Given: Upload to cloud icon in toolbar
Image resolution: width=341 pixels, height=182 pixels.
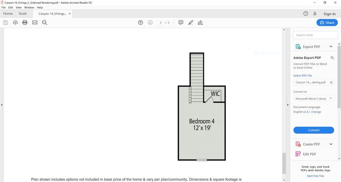Looking at the screenshot, I should point(15,22).
